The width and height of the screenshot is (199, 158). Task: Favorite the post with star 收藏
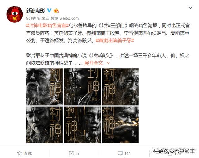[25, 153]
